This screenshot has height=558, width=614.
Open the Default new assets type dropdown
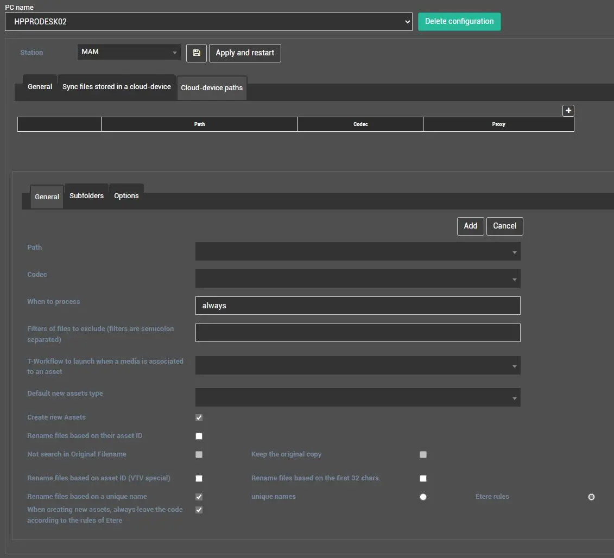tap(357, 398)
